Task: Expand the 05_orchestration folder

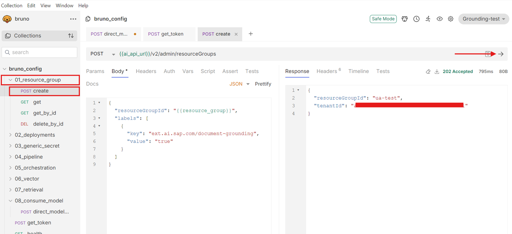Action: point(11,168)
